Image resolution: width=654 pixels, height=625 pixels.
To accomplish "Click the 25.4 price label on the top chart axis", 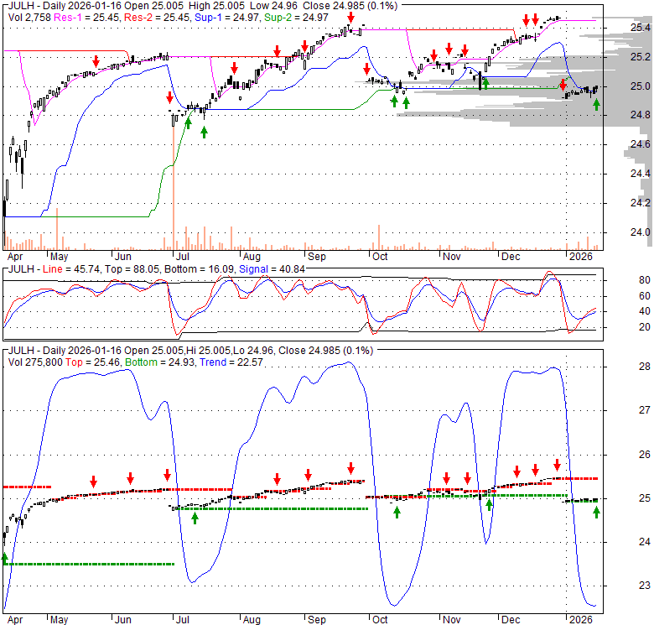I will click(641, 28).
